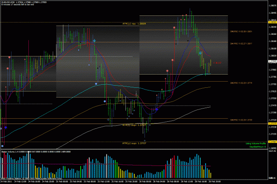The image size is (277, 184).
Task: Click the '28 Feb 08:00' time axis label
Action: coord(173,181)
